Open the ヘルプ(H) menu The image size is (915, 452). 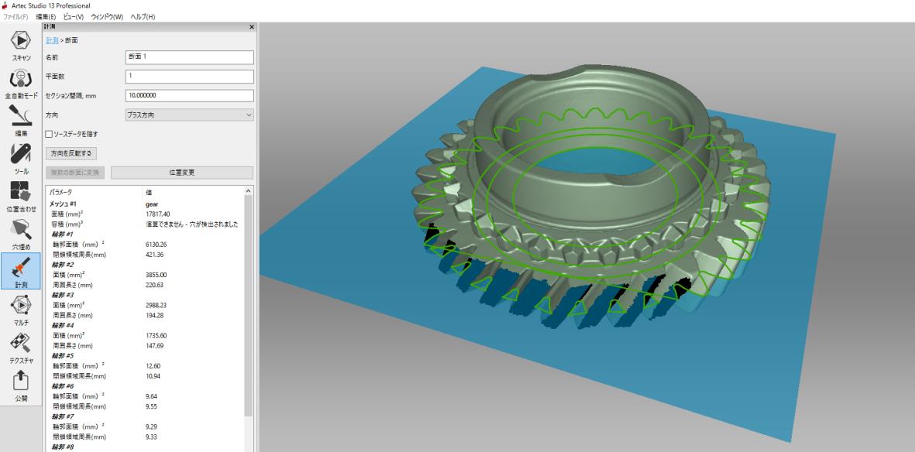tap(143, 17)
